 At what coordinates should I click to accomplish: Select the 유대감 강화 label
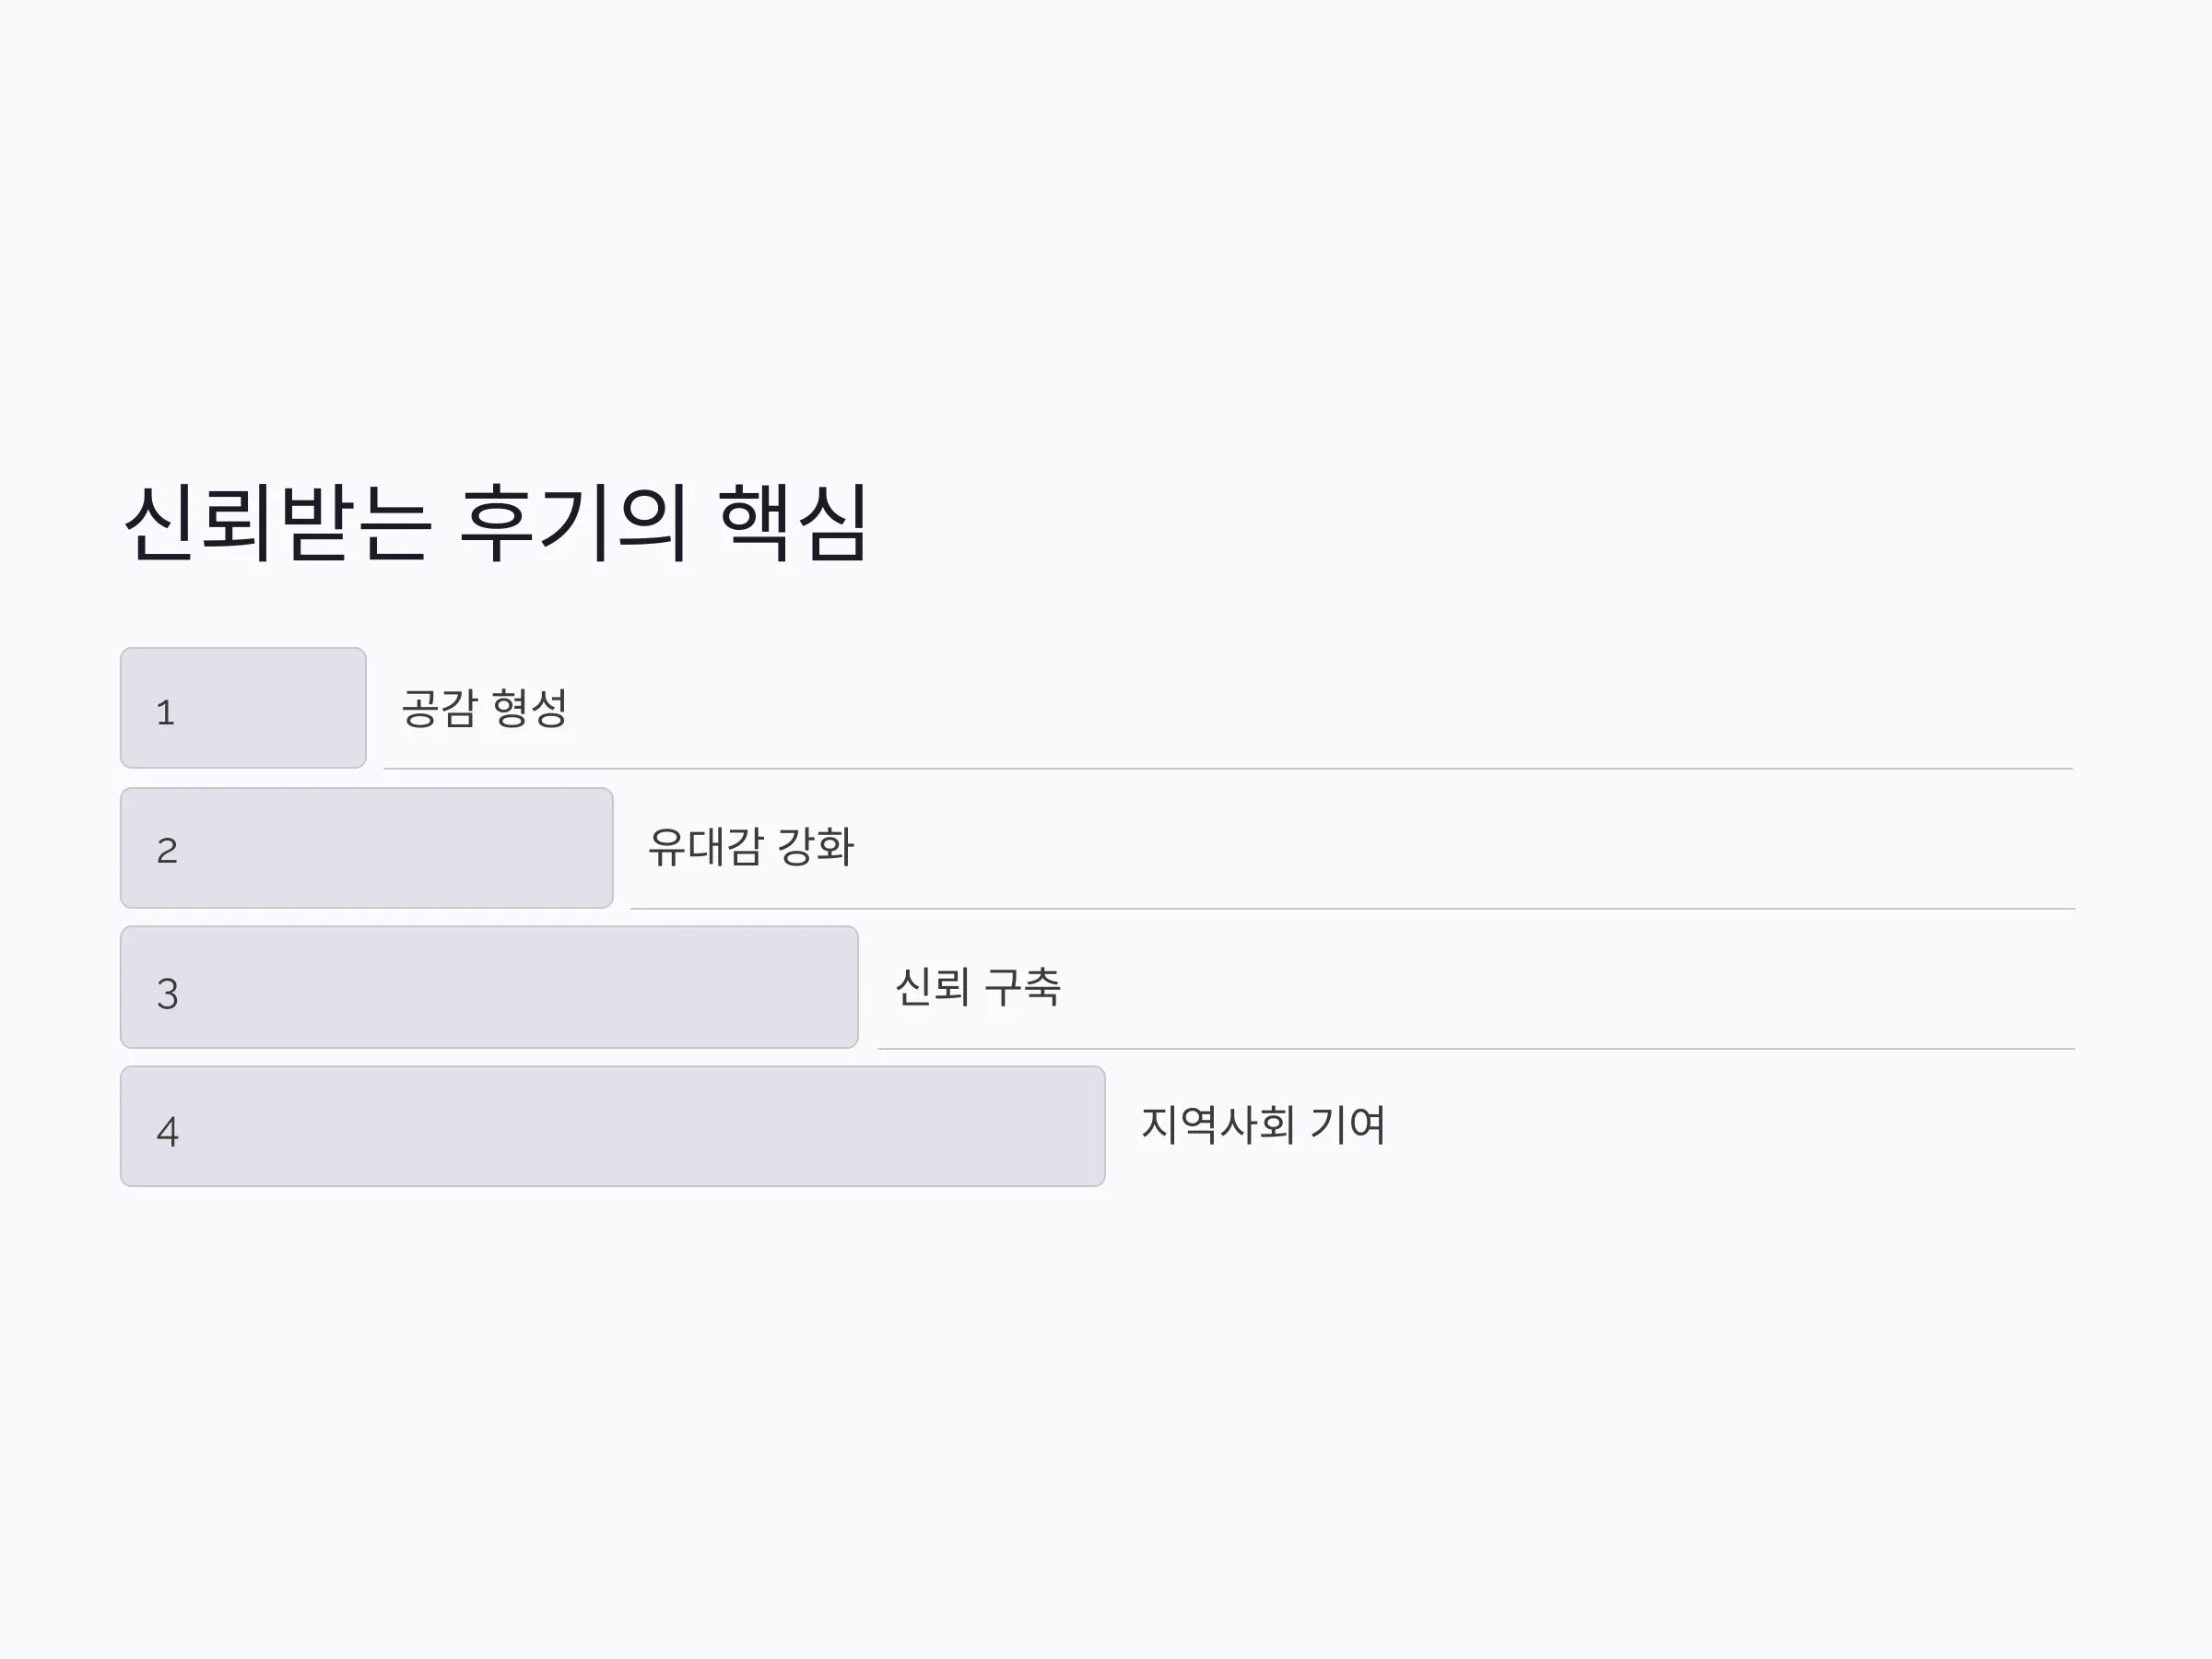(751, 847)
